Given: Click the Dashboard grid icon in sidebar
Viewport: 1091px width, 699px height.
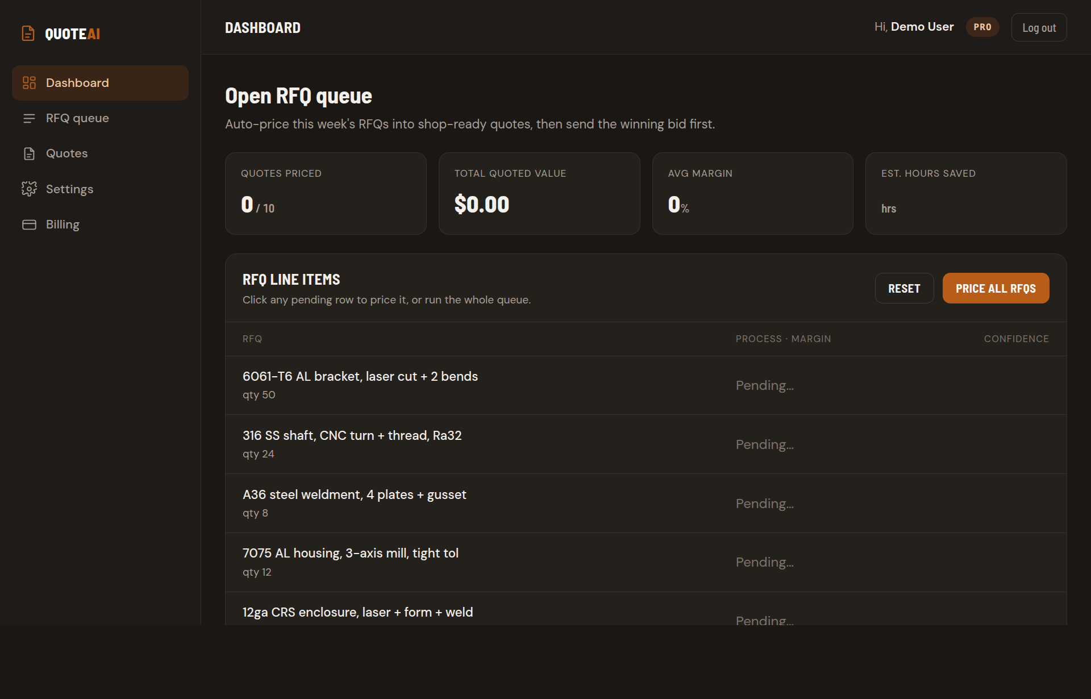Looking at the screenshot, I should coord(29,83).
